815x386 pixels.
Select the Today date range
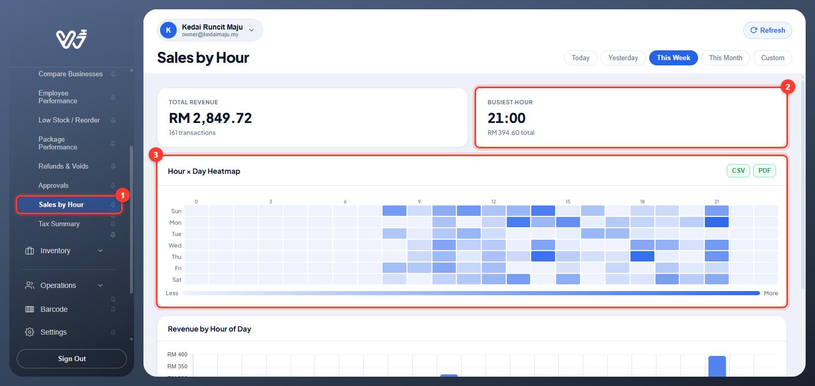point(581,58)
